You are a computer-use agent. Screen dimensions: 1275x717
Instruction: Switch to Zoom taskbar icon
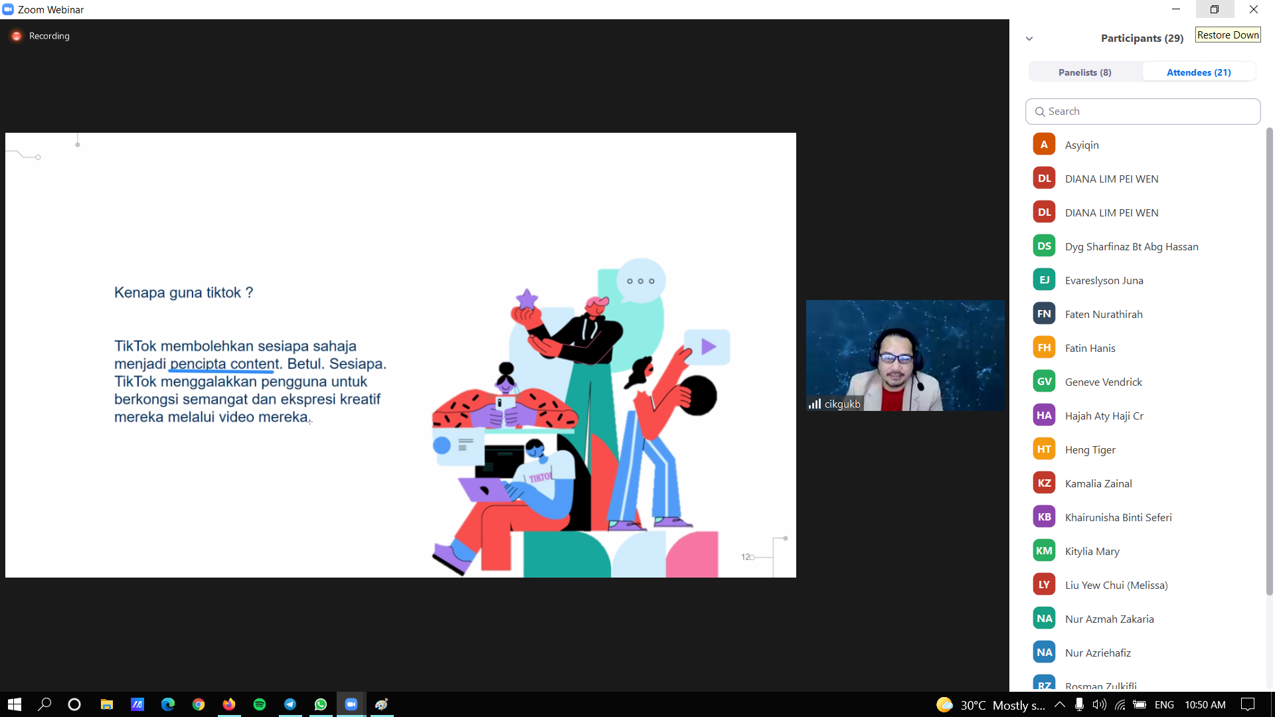(351, 704)
